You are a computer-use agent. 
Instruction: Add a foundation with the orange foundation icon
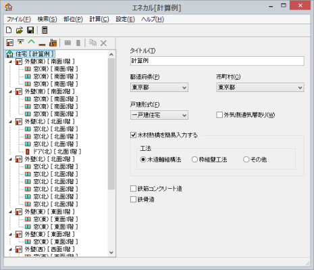click(x=53, y=43)
